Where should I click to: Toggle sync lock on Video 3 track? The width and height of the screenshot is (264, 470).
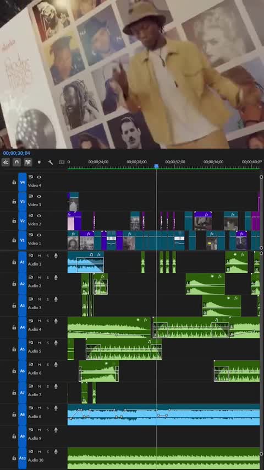[31, 196]
